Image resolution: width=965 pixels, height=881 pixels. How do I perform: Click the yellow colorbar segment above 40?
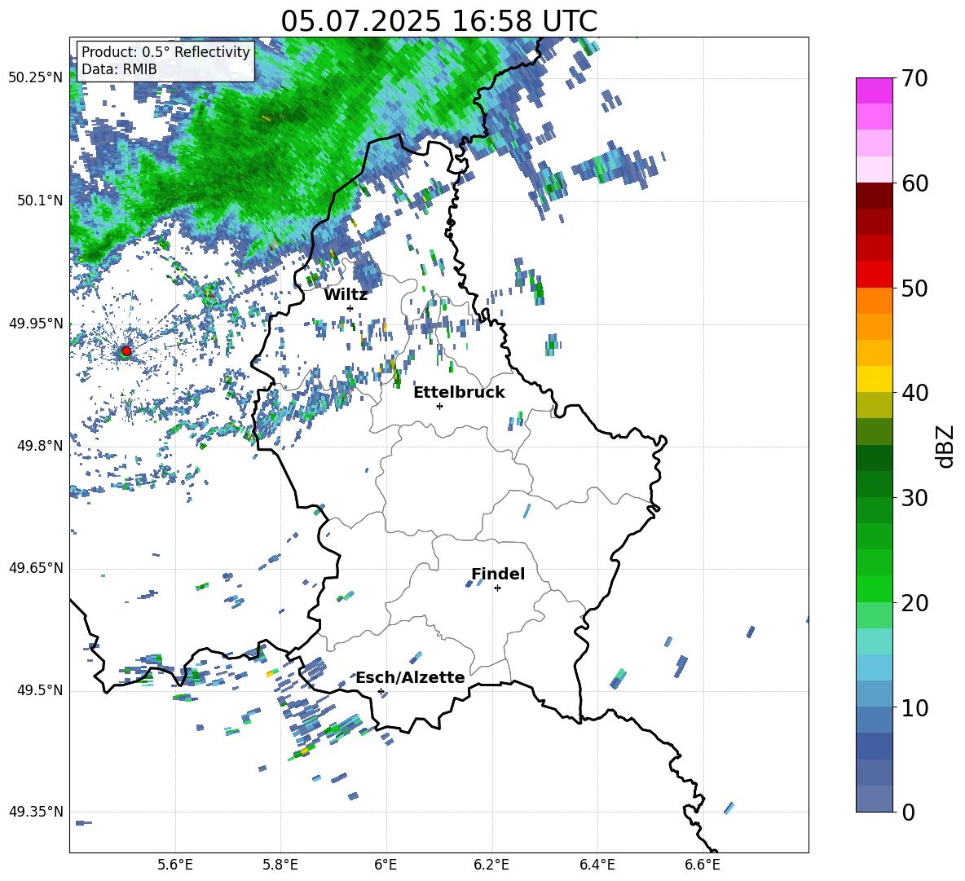pyautogui.click(x=874, y=379)
